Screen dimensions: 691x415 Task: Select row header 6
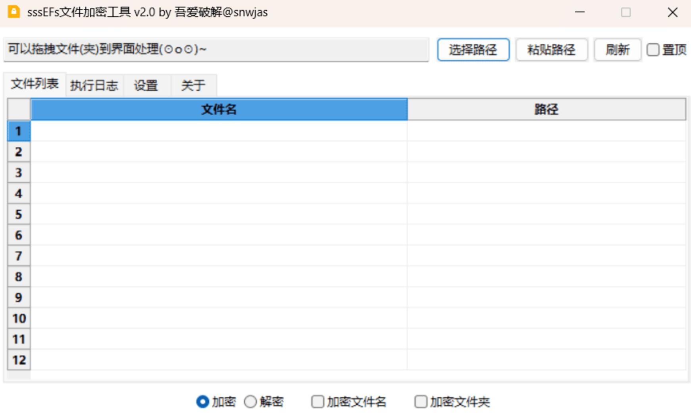[x=19, y=235]
